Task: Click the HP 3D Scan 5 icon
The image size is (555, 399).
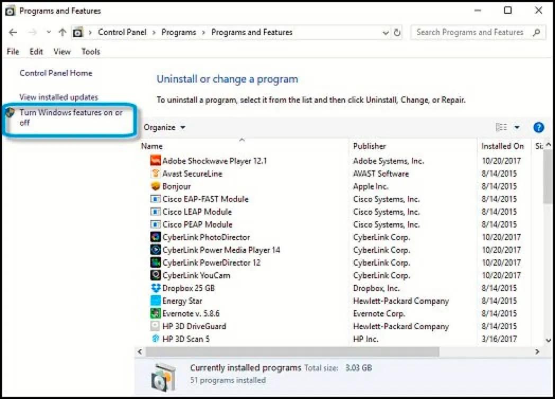Action: tap(155, 339)
